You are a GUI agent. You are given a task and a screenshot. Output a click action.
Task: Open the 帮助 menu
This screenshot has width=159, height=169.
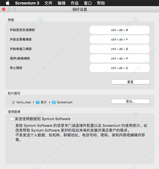pyautogui.click(x=101, y=3)
